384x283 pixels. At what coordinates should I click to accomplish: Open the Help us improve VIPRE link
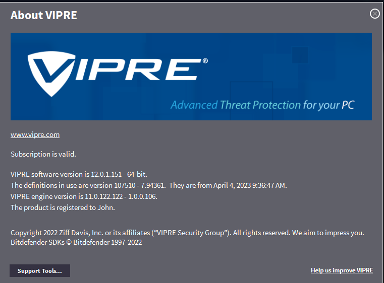(342, 270)
